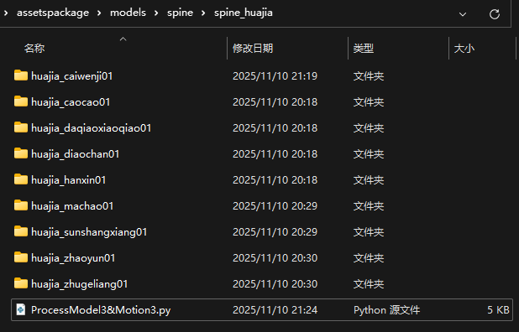Select the huajia_hanxin01 folder icon
519x332 pixels.
pos(21,179)
